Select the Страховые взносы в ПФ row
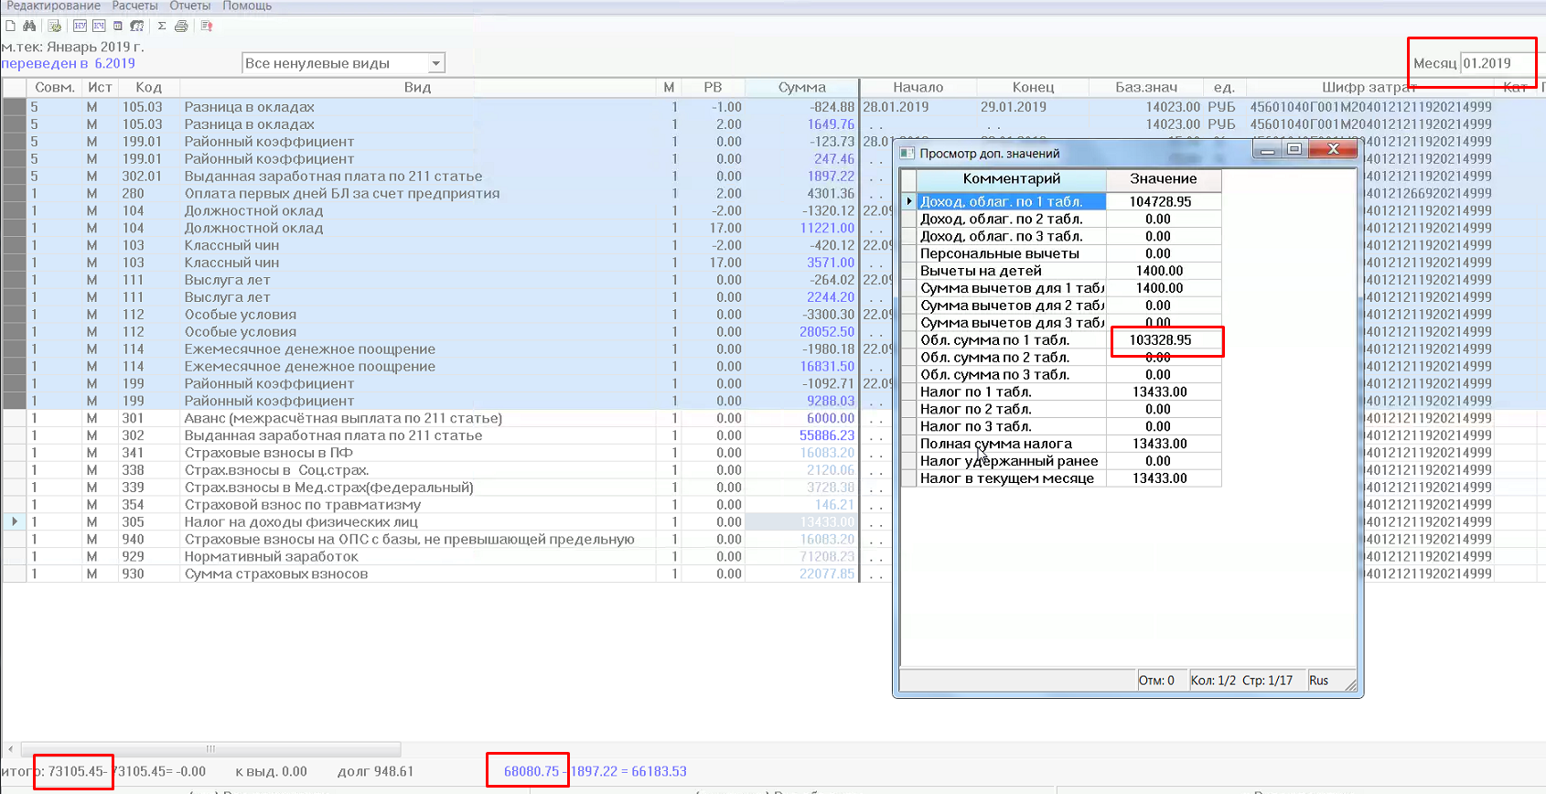 [430, 453]
